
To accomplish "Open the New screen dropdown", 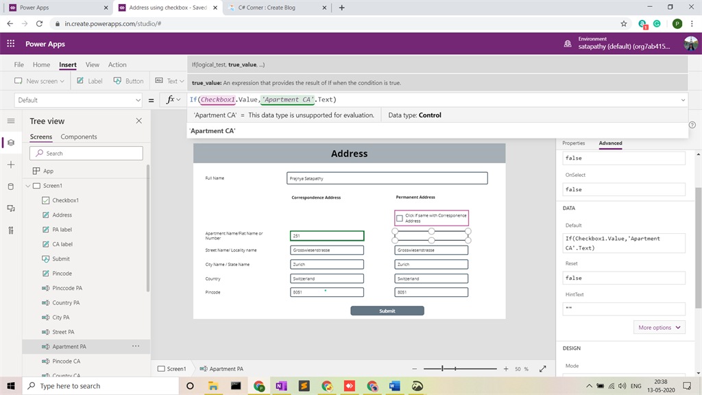I will pos(39,81).
